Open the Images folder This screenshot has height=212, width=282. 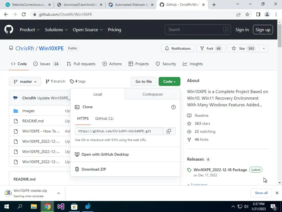click(28, 111)
